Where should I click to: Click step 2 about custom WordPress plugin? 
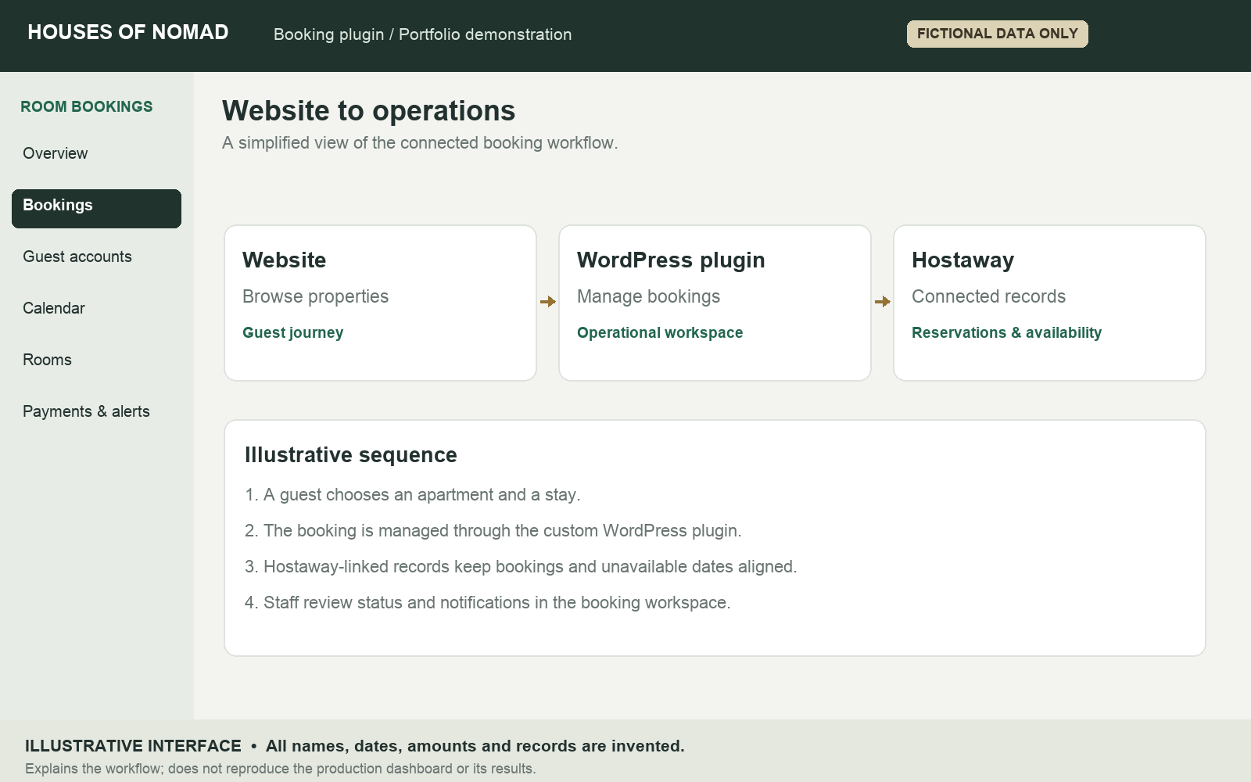pos(493,531)
